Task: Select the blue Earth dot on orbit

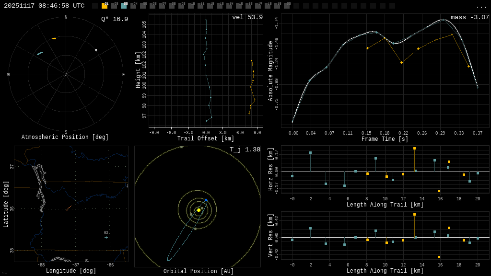Action: (x=206, y=200)
